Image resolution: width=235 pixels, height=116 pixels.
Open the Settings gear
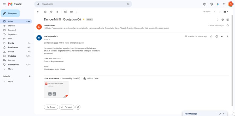[211, 4]
